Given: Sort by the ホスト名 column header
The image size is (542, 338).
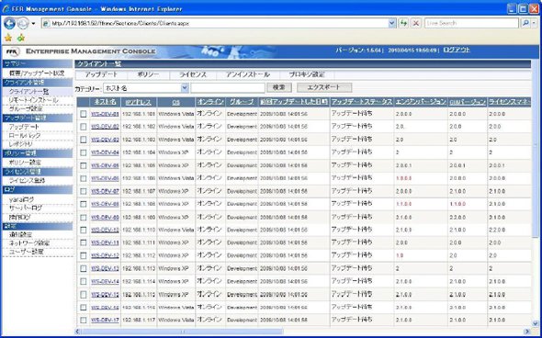Looking at the screenshot, I should point(105,102).
